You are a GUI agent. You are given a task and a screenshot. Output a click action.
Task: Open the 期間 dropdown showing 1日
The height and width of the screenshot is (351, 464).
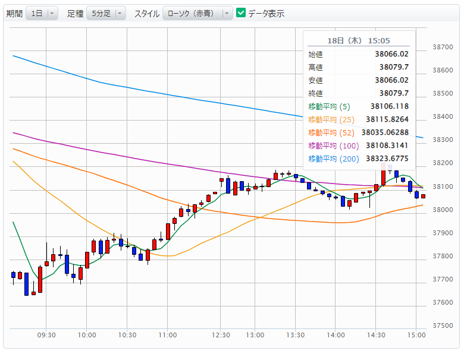[x=42, y=13]
